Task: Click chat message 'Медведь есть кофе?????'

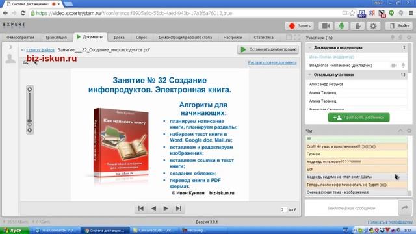Action: tap(356, 162)
